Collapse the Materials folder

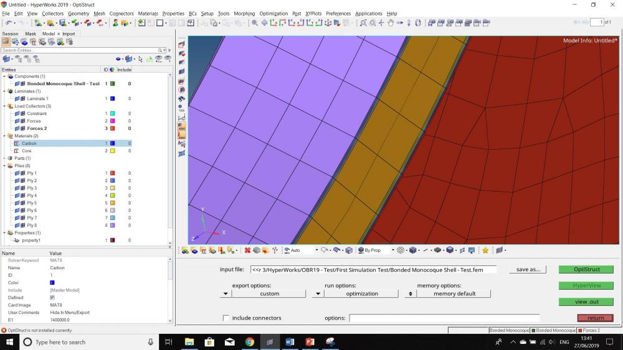click(5, 136)
